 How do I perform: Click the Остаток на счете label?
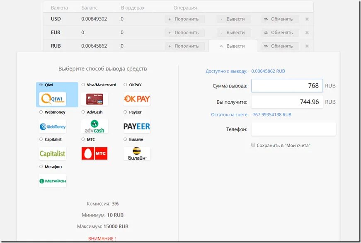pos(229,115)
